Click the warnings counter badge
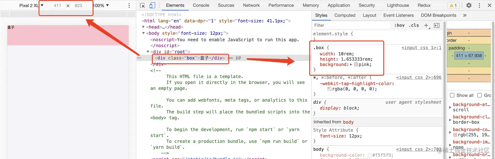 [x=453, y=5]
